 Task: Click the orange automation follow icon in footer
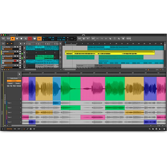[24, 129]
